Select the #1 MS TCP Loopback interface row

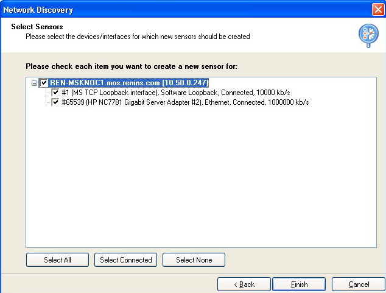[x=176, y=93]
